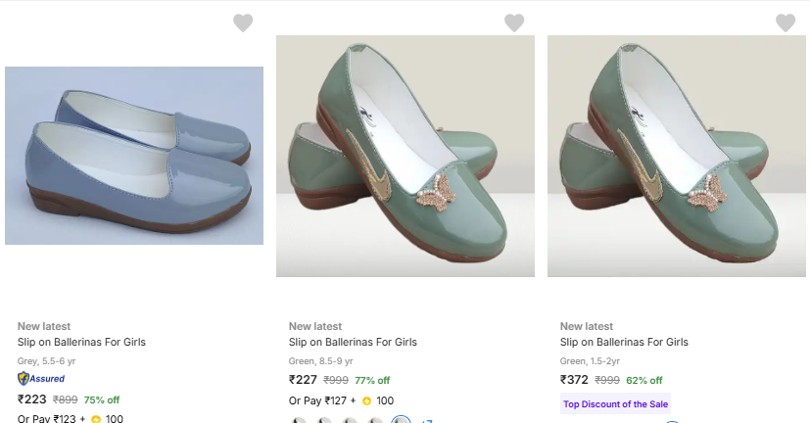Click the New latest brand above the grey ballerinas
810x423 pixels.
click(44, 326)
